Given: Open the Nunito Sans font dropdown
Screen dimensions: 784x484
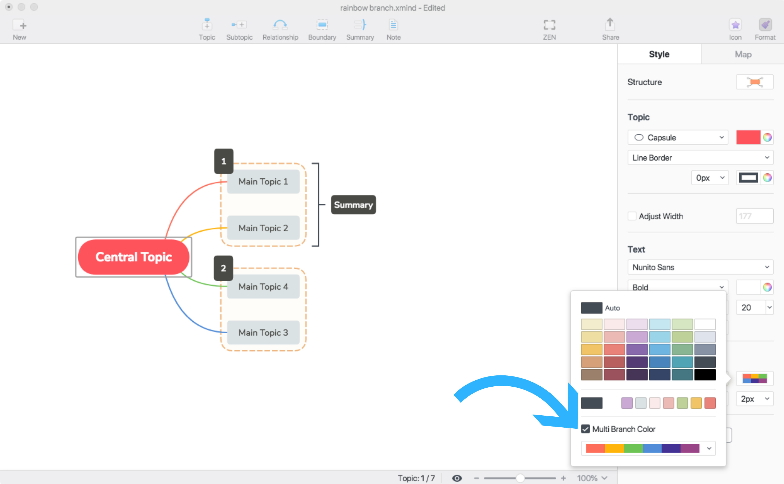Looking at the screenshot, I should pyautogui.click(x=700, y=267).
